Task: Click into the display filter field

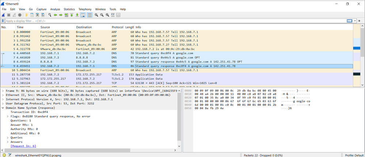Action: coord(176,21)
